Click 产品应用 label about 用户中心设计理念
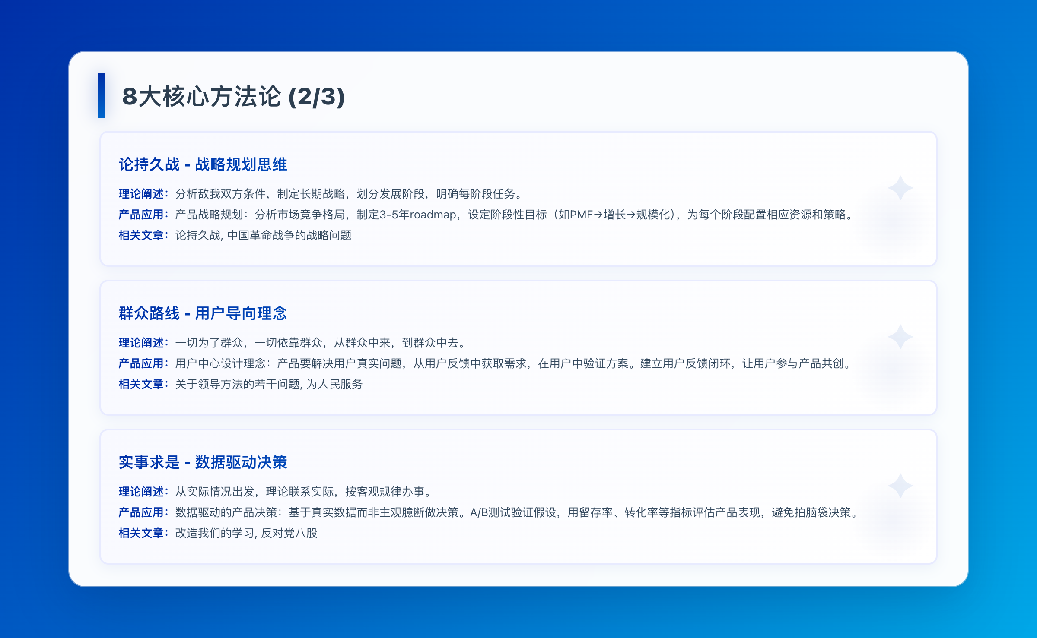 click(x=141, y=363)
